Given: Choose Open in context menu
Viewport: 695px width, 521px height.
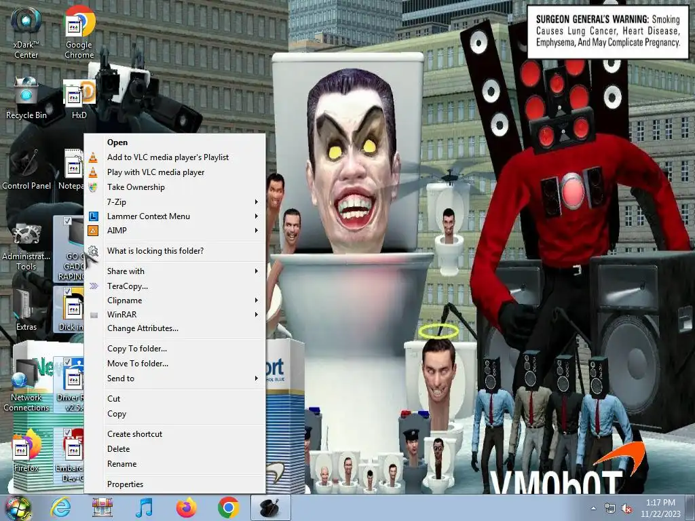Looking at the screenshot, I should coord(174,142).
